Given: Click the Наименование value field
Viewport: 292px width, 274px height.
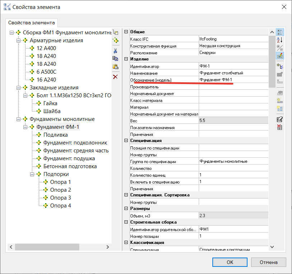Looking at the screenshot, I should pos(233,73).
